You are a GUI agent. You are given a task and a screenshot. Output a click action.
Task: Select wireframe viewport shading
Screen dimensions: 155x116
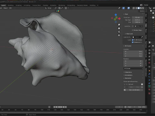tap(137, 8)
